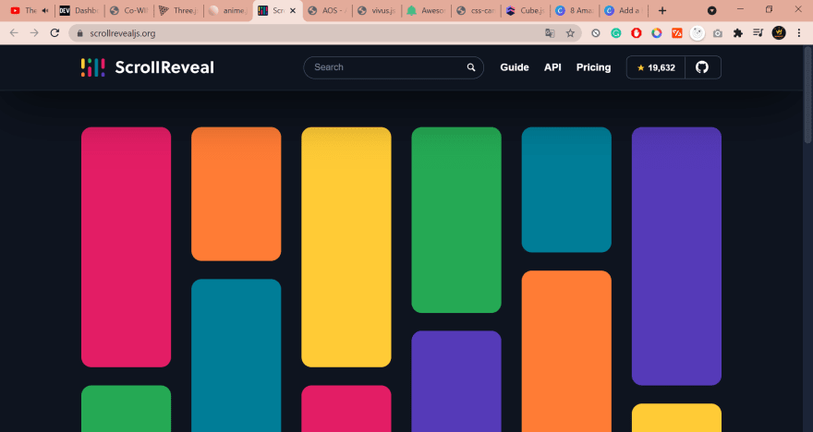View site info via the padlock icon
The width and height of the screenshot is (813, 432).
[79, 33]
